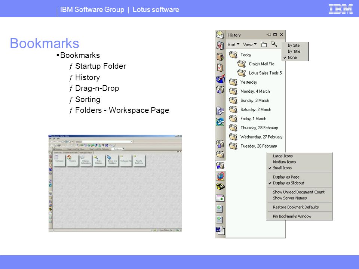359x269 pixels.
Task: Click the Notes window screenshot thumbnail title bar
Action: 115,136
